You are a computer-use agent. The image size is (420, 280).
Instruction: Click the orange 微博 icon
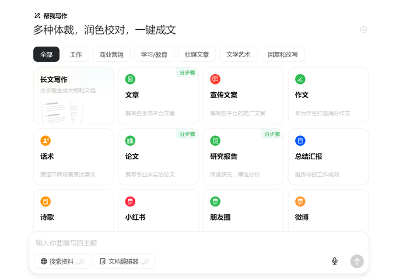point(300,202)
